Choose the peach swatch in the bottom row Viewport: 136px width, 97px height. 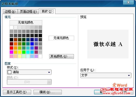point(15,56)
